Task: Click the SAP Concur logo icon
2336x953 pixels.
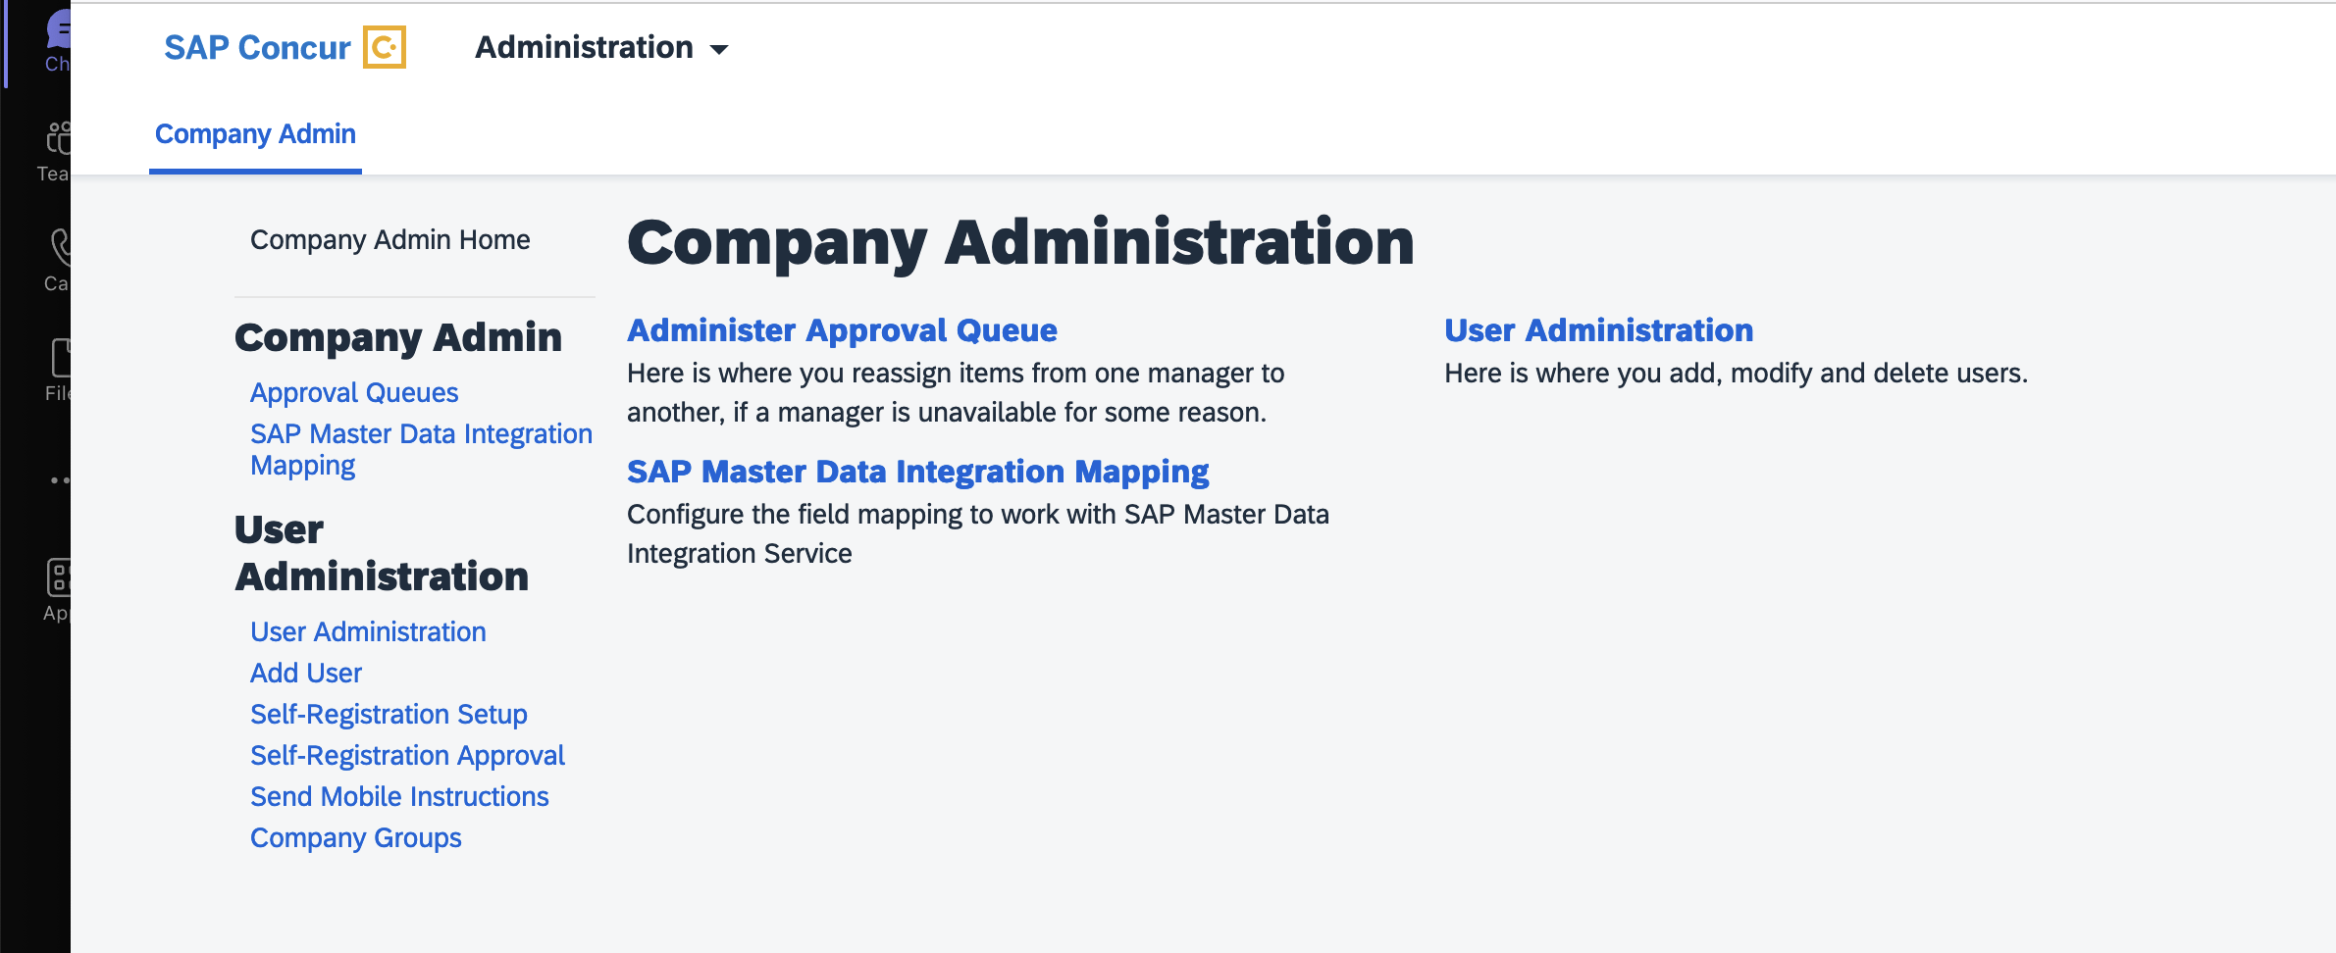Action: pyautogui.click(x=387, y=46)
